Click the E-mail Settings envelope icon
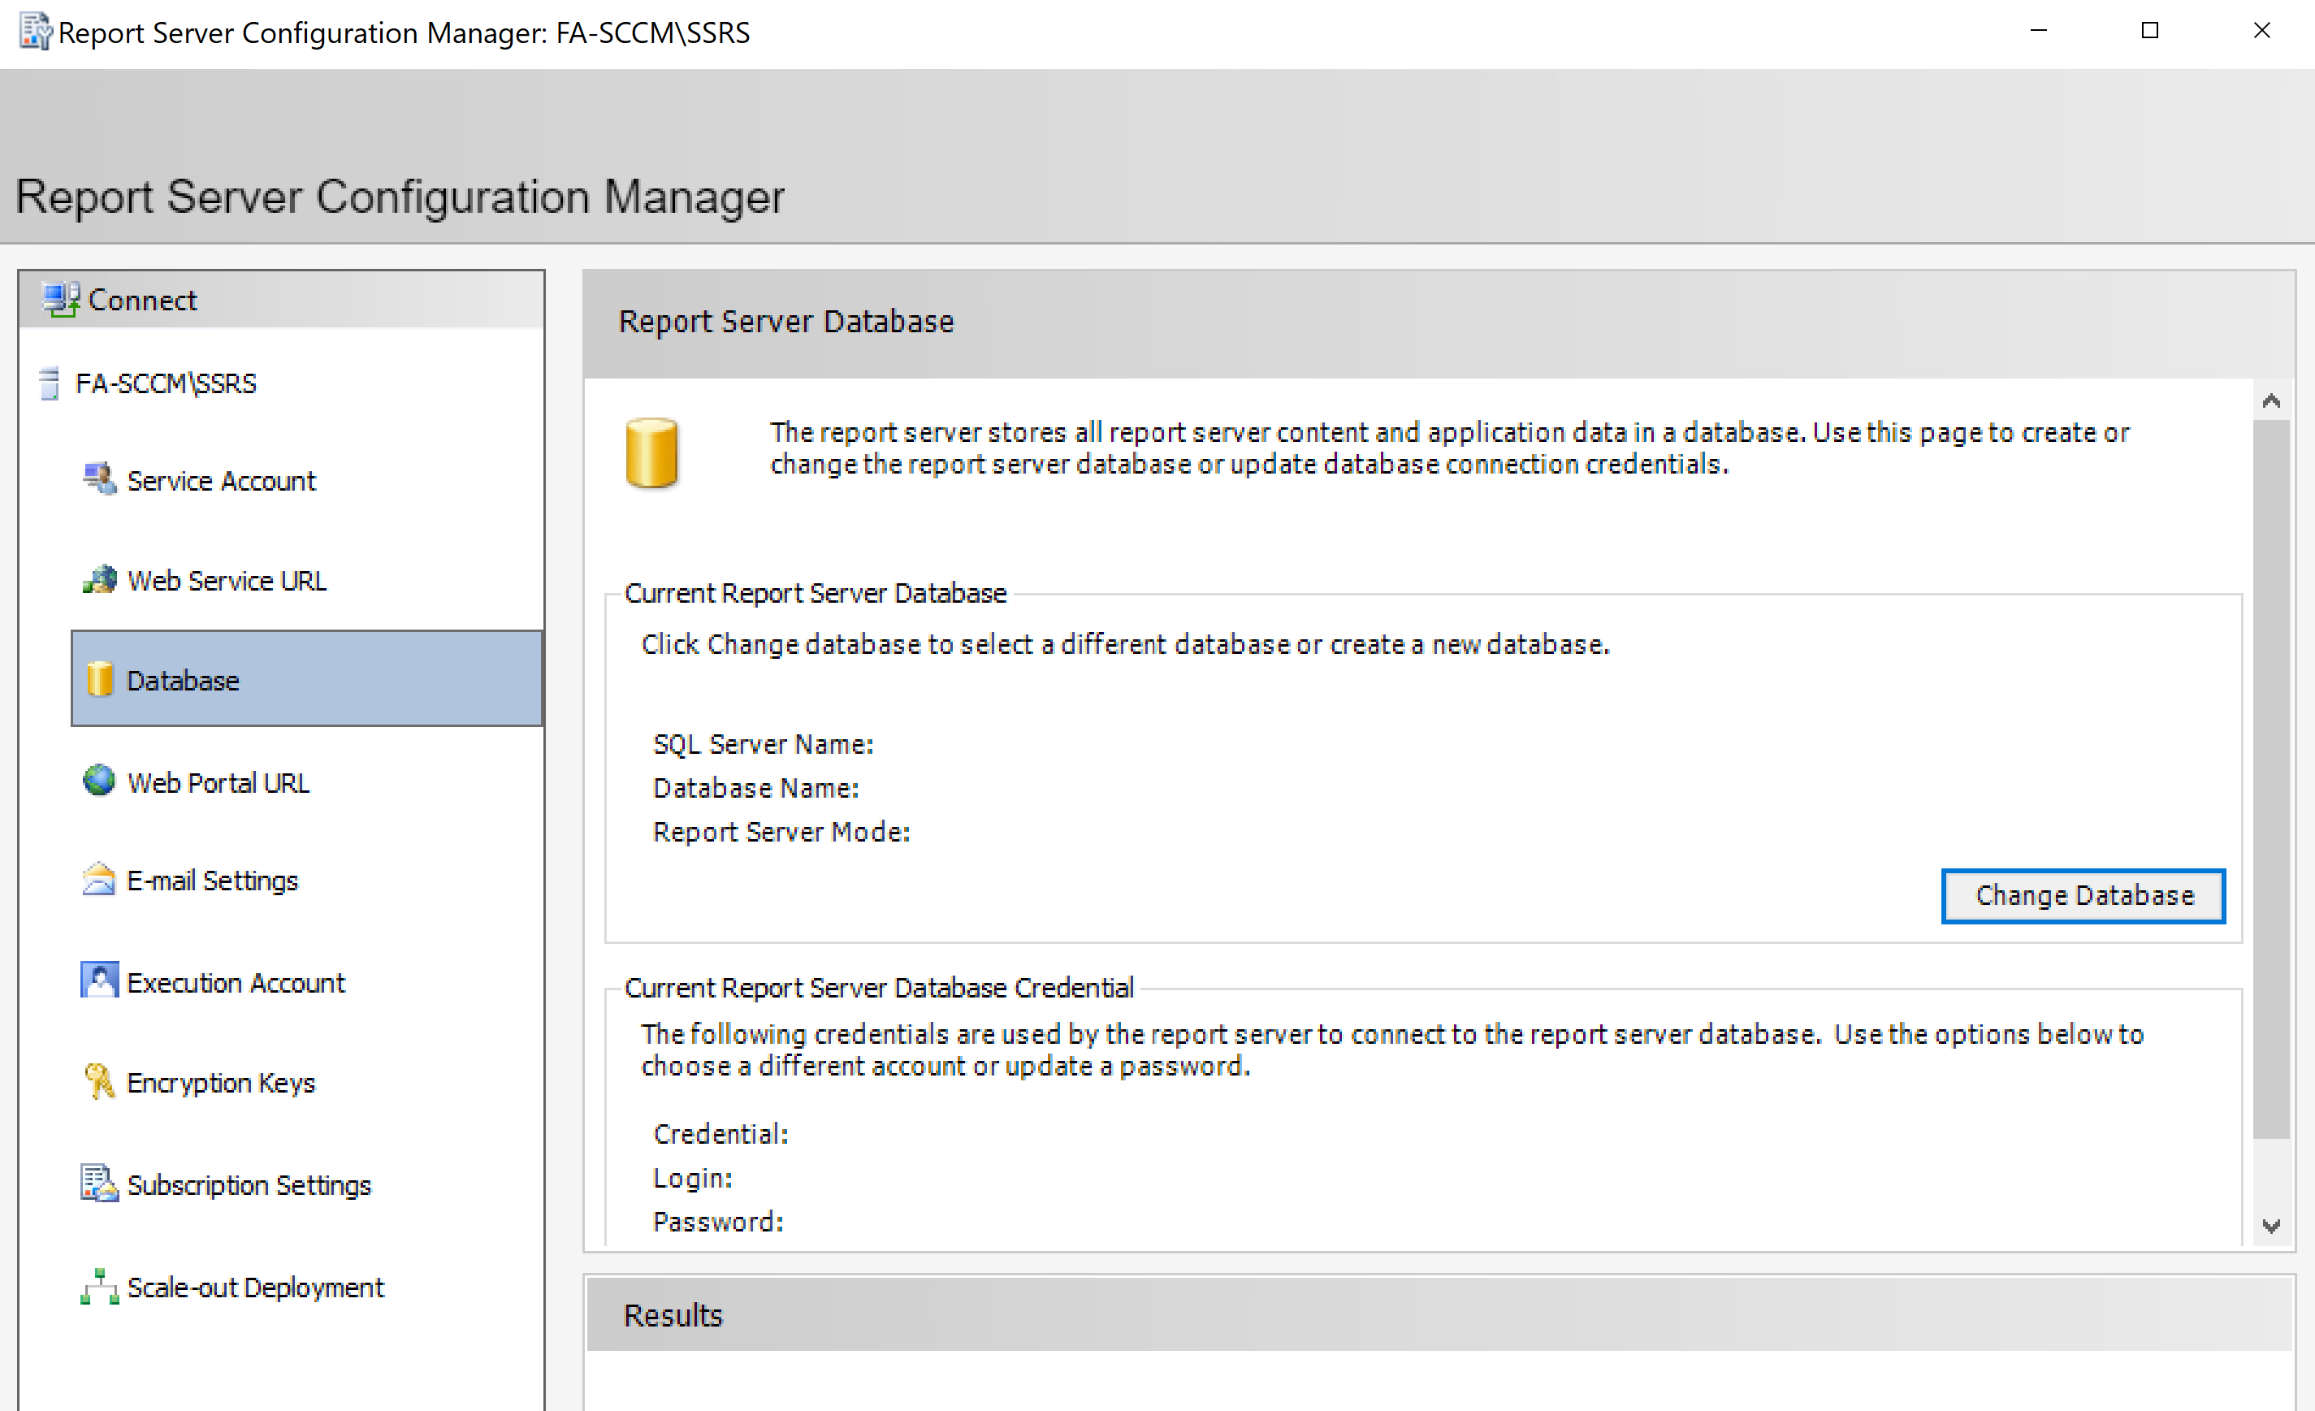2315x1411 pixels. 98,881
